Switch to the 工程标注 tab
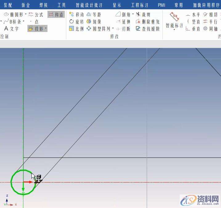The height and width of the screenshot is (208, 221). (x=140, y=5)
